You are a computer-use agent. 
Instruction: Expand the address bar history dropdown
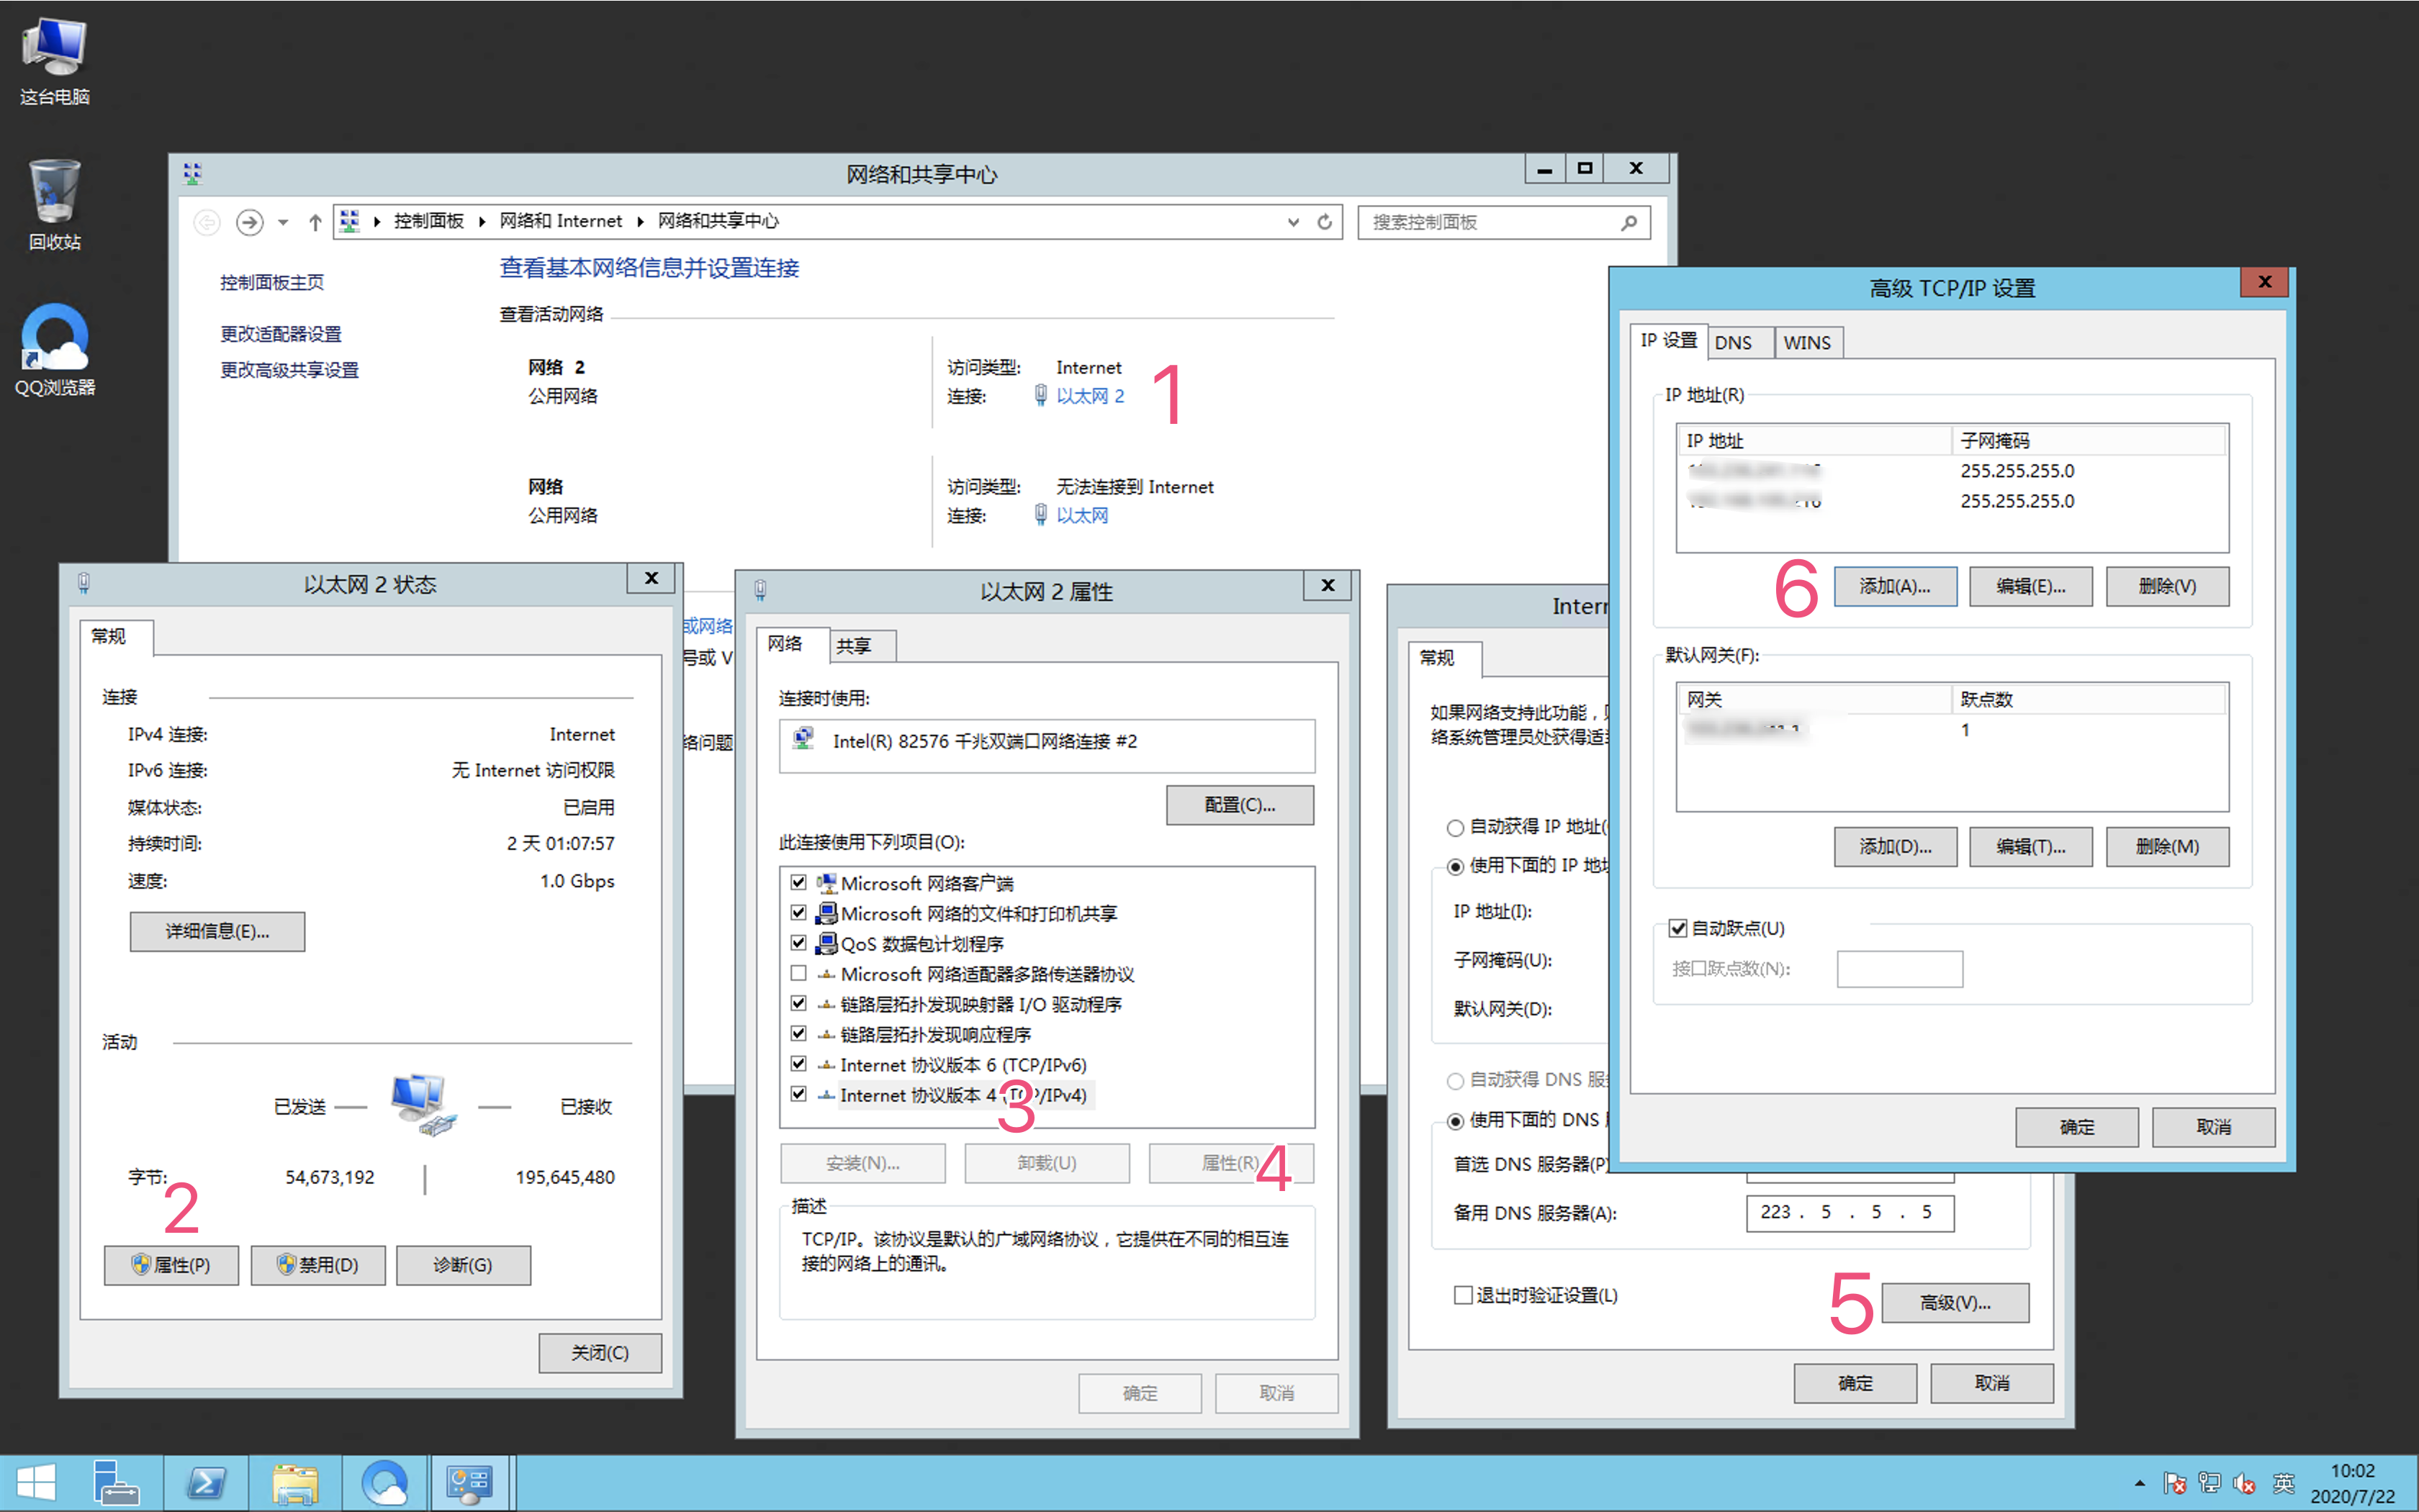click(x=1294, y=222)
